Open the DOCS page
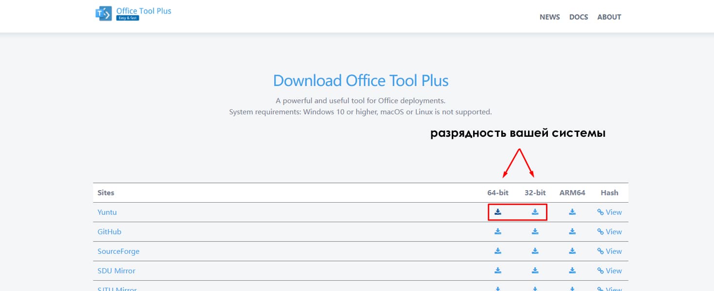Viewport: 714px width, 291px height. click(x=578, y=17)
